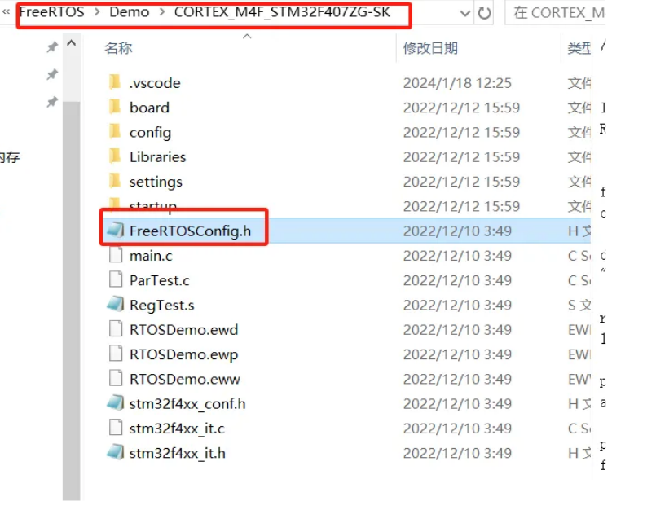Select the RegTest.s file icon
The width and height of the screenshot is (656, 510).
coord(116,304)
